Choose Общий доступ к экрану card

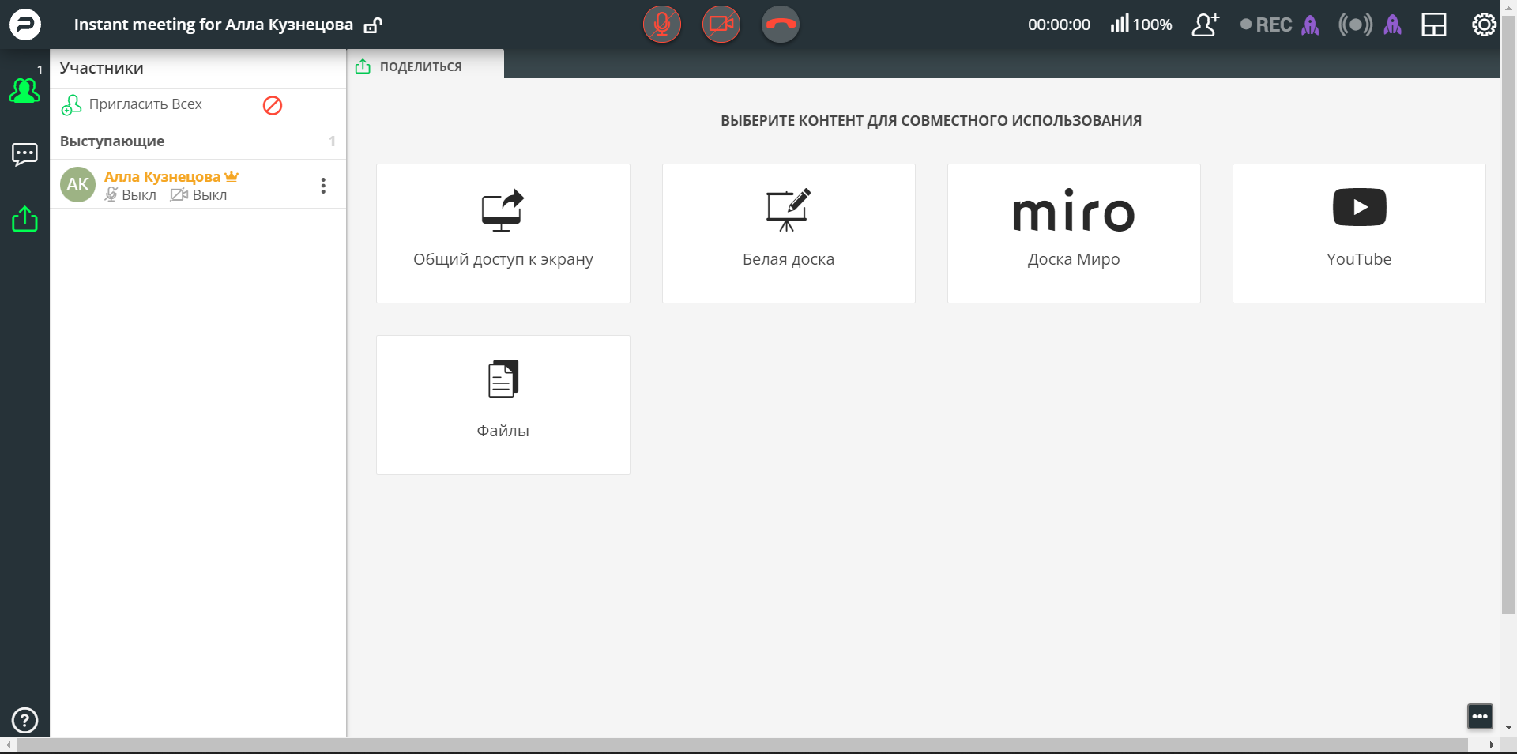tap(503, 233)
